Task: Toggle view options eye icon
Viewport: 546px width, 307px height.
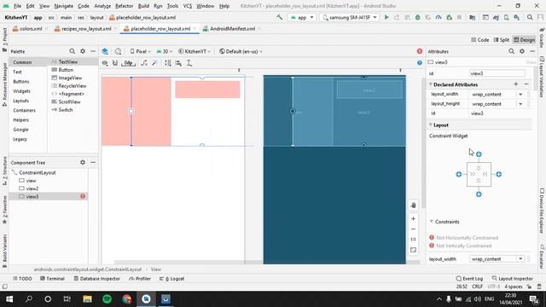Action: coord(105,63)
